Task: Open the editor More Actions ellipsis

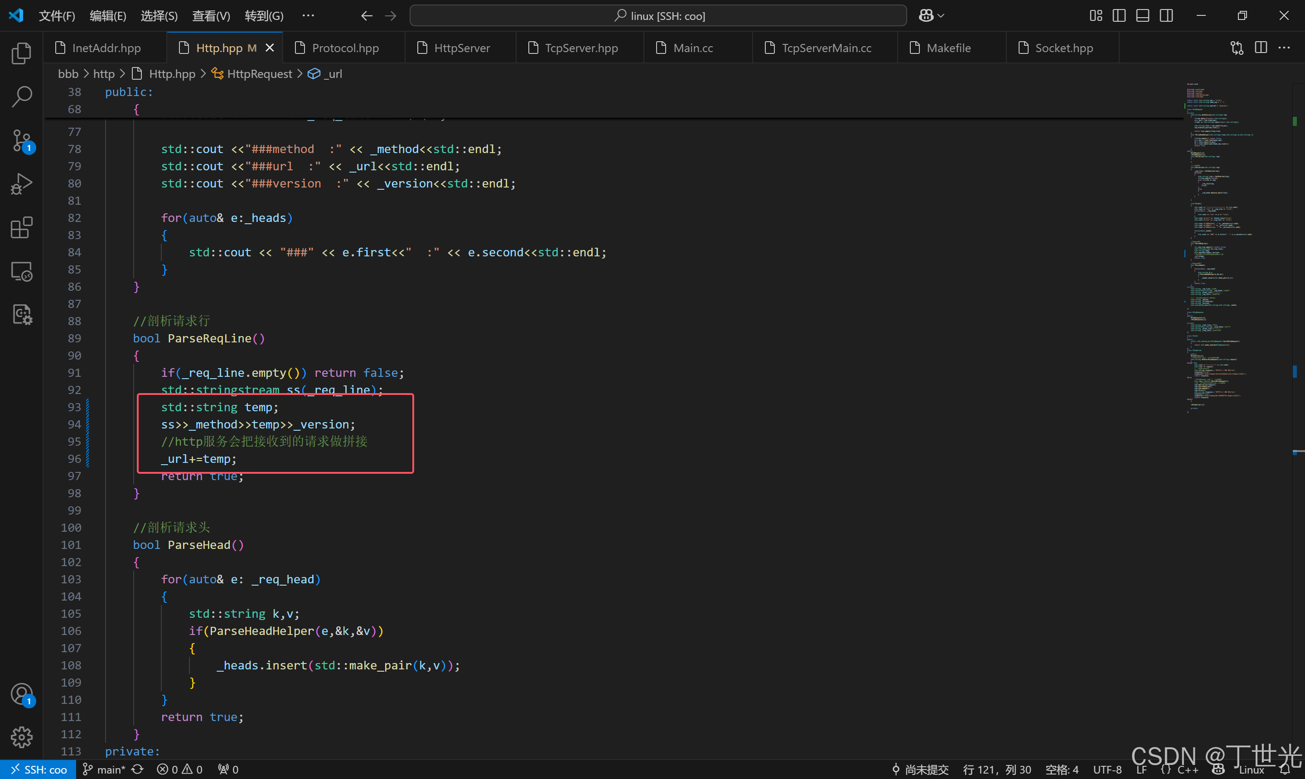Action: [x=1284, y=48]
